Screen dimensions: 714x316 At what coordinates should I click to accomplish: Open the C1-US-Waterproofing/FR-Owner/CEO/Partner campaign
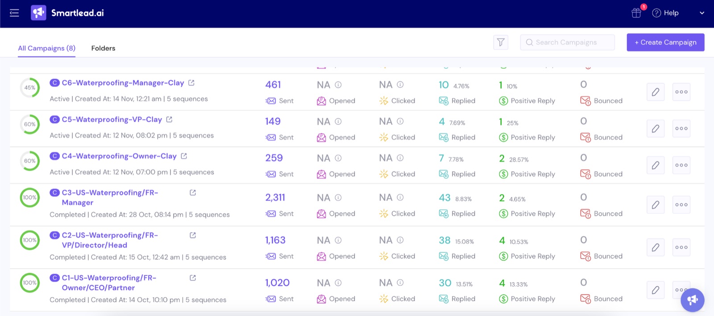click(109, 283)
